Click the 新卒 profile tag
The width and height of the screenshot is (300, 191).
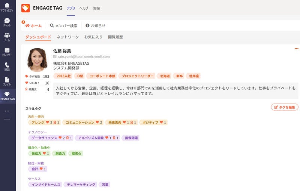point(179,76)
